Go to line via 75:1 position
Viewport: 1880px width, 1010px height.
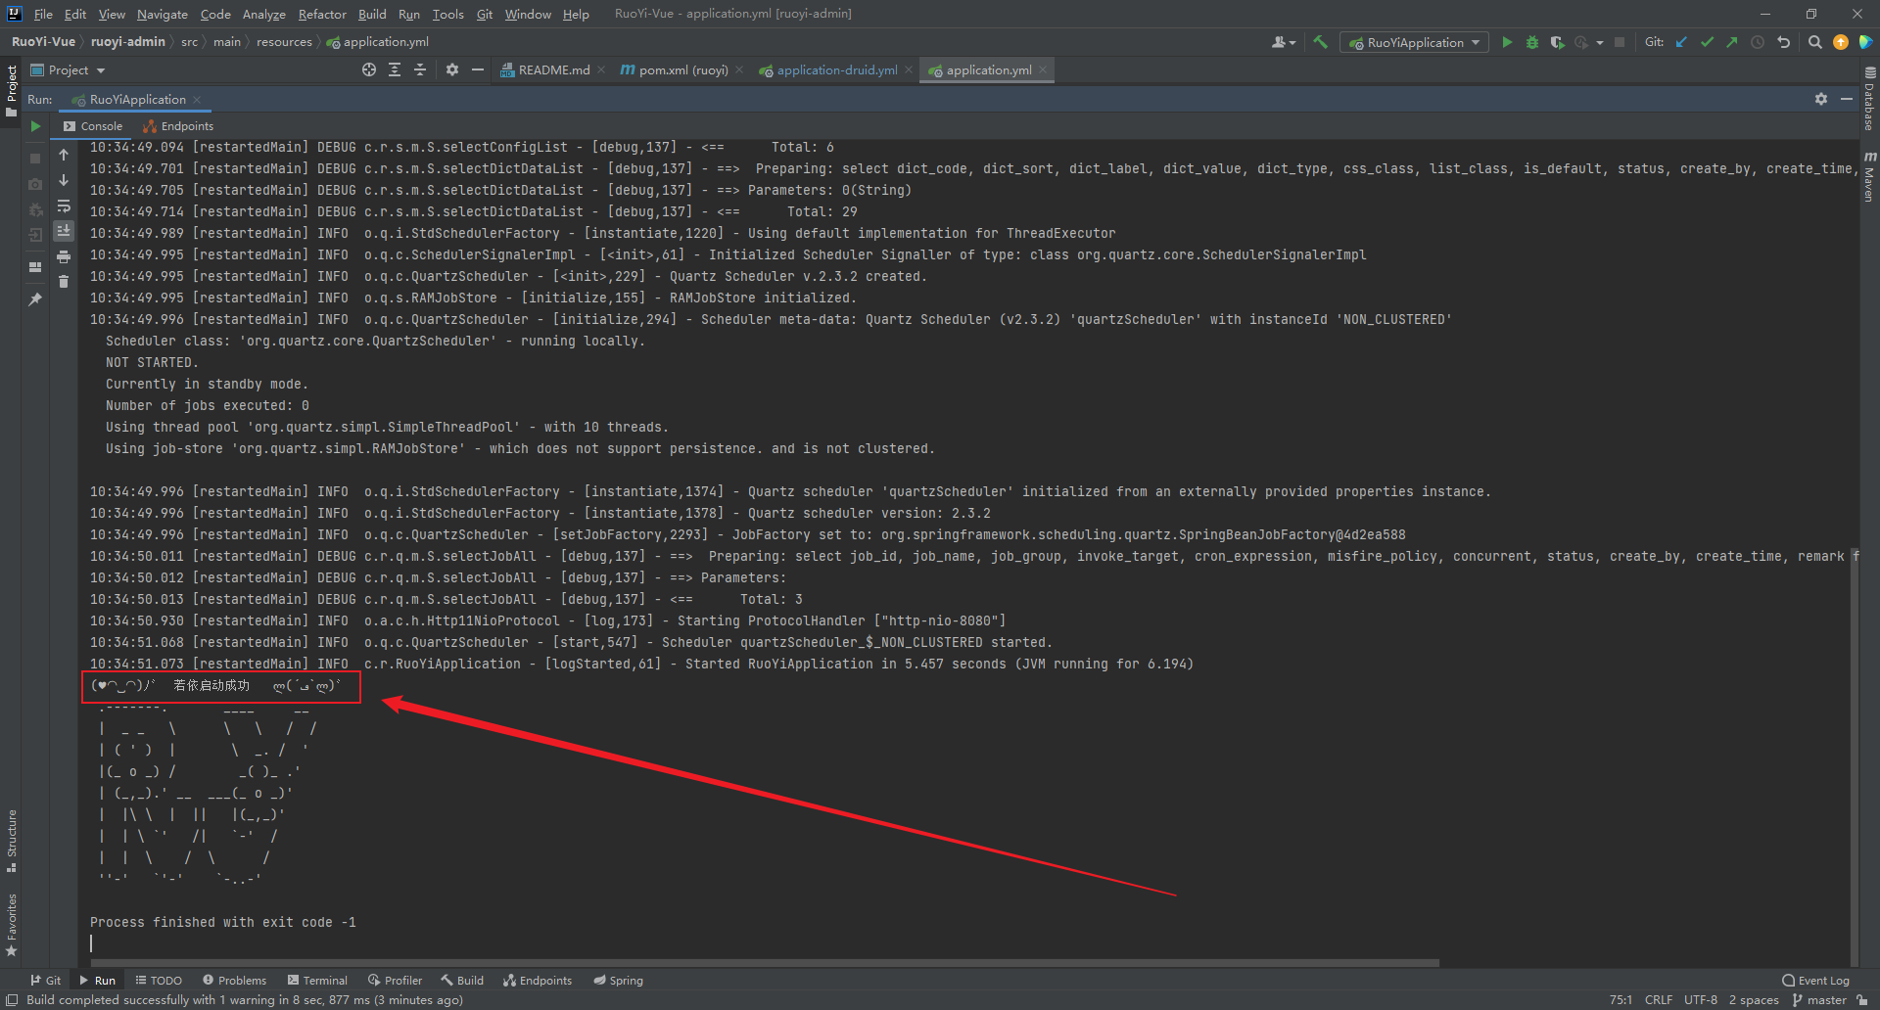tap(1621, 999)
